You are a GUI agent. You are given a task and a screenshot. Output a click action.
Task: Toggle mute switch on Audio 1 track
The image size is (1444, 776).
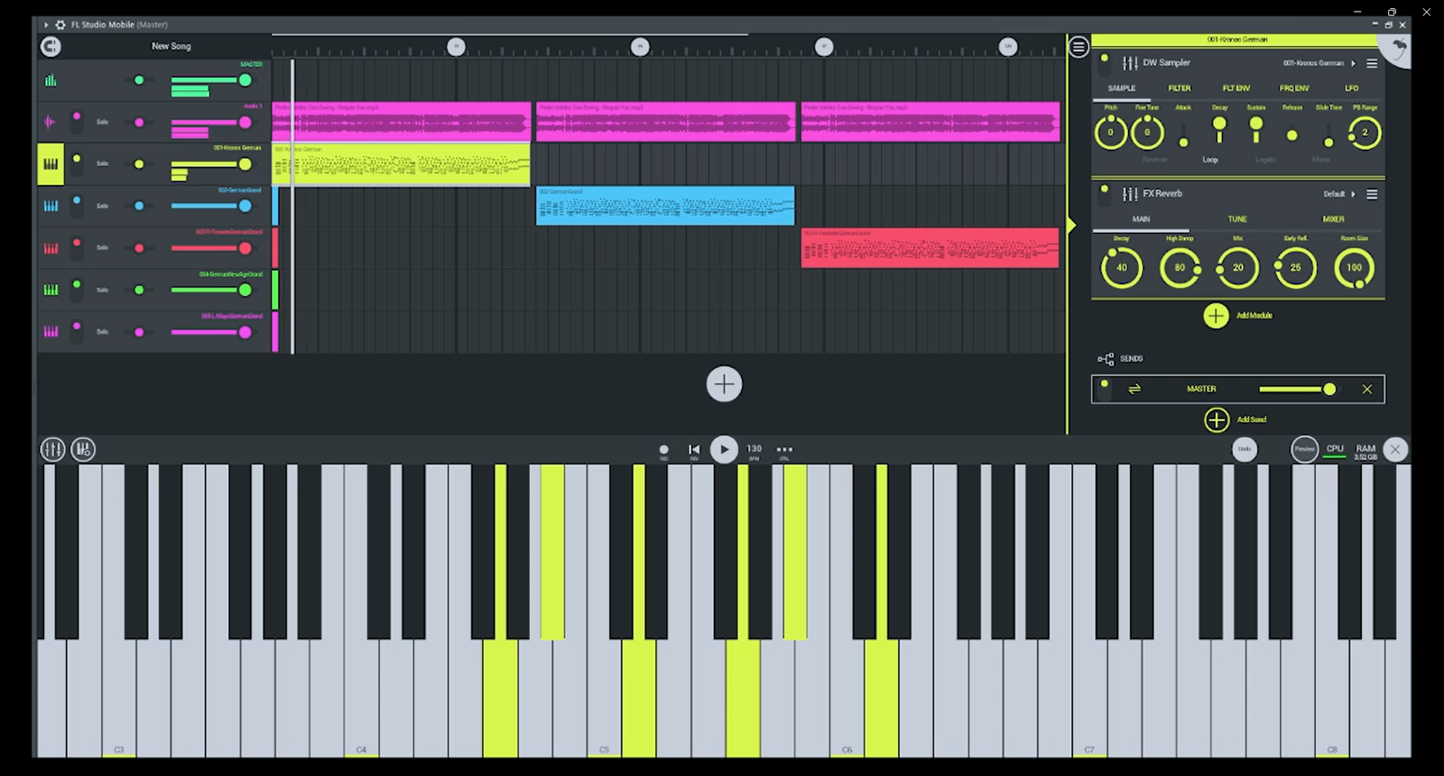point(77,121)
